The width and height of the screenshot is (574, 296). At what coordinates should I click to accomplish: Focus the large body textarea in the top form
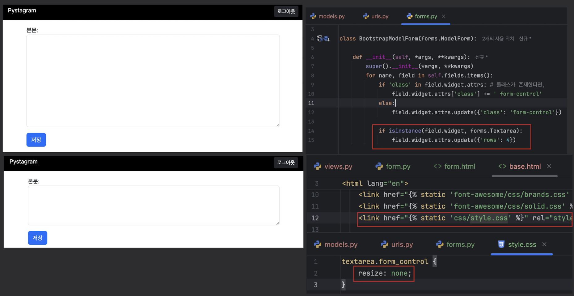point(153,81)
